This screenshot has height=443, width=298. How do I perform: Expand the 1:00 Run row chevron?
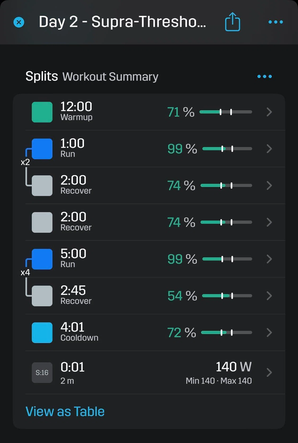tap(269, 149)
